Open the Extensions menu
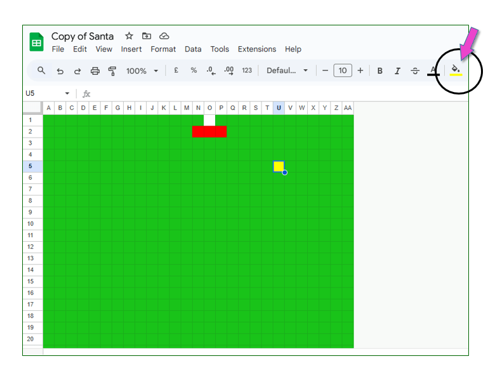 tap(257, 49)
